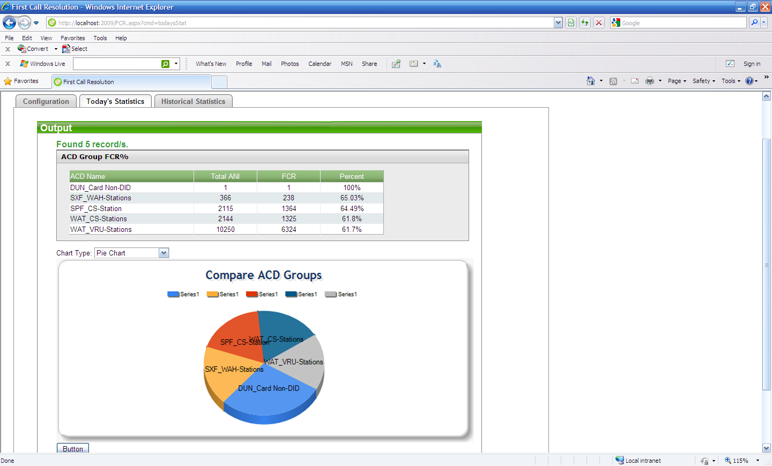Click the address bar URL field
This screenshot has width=772, height=466.
[300, 23]
